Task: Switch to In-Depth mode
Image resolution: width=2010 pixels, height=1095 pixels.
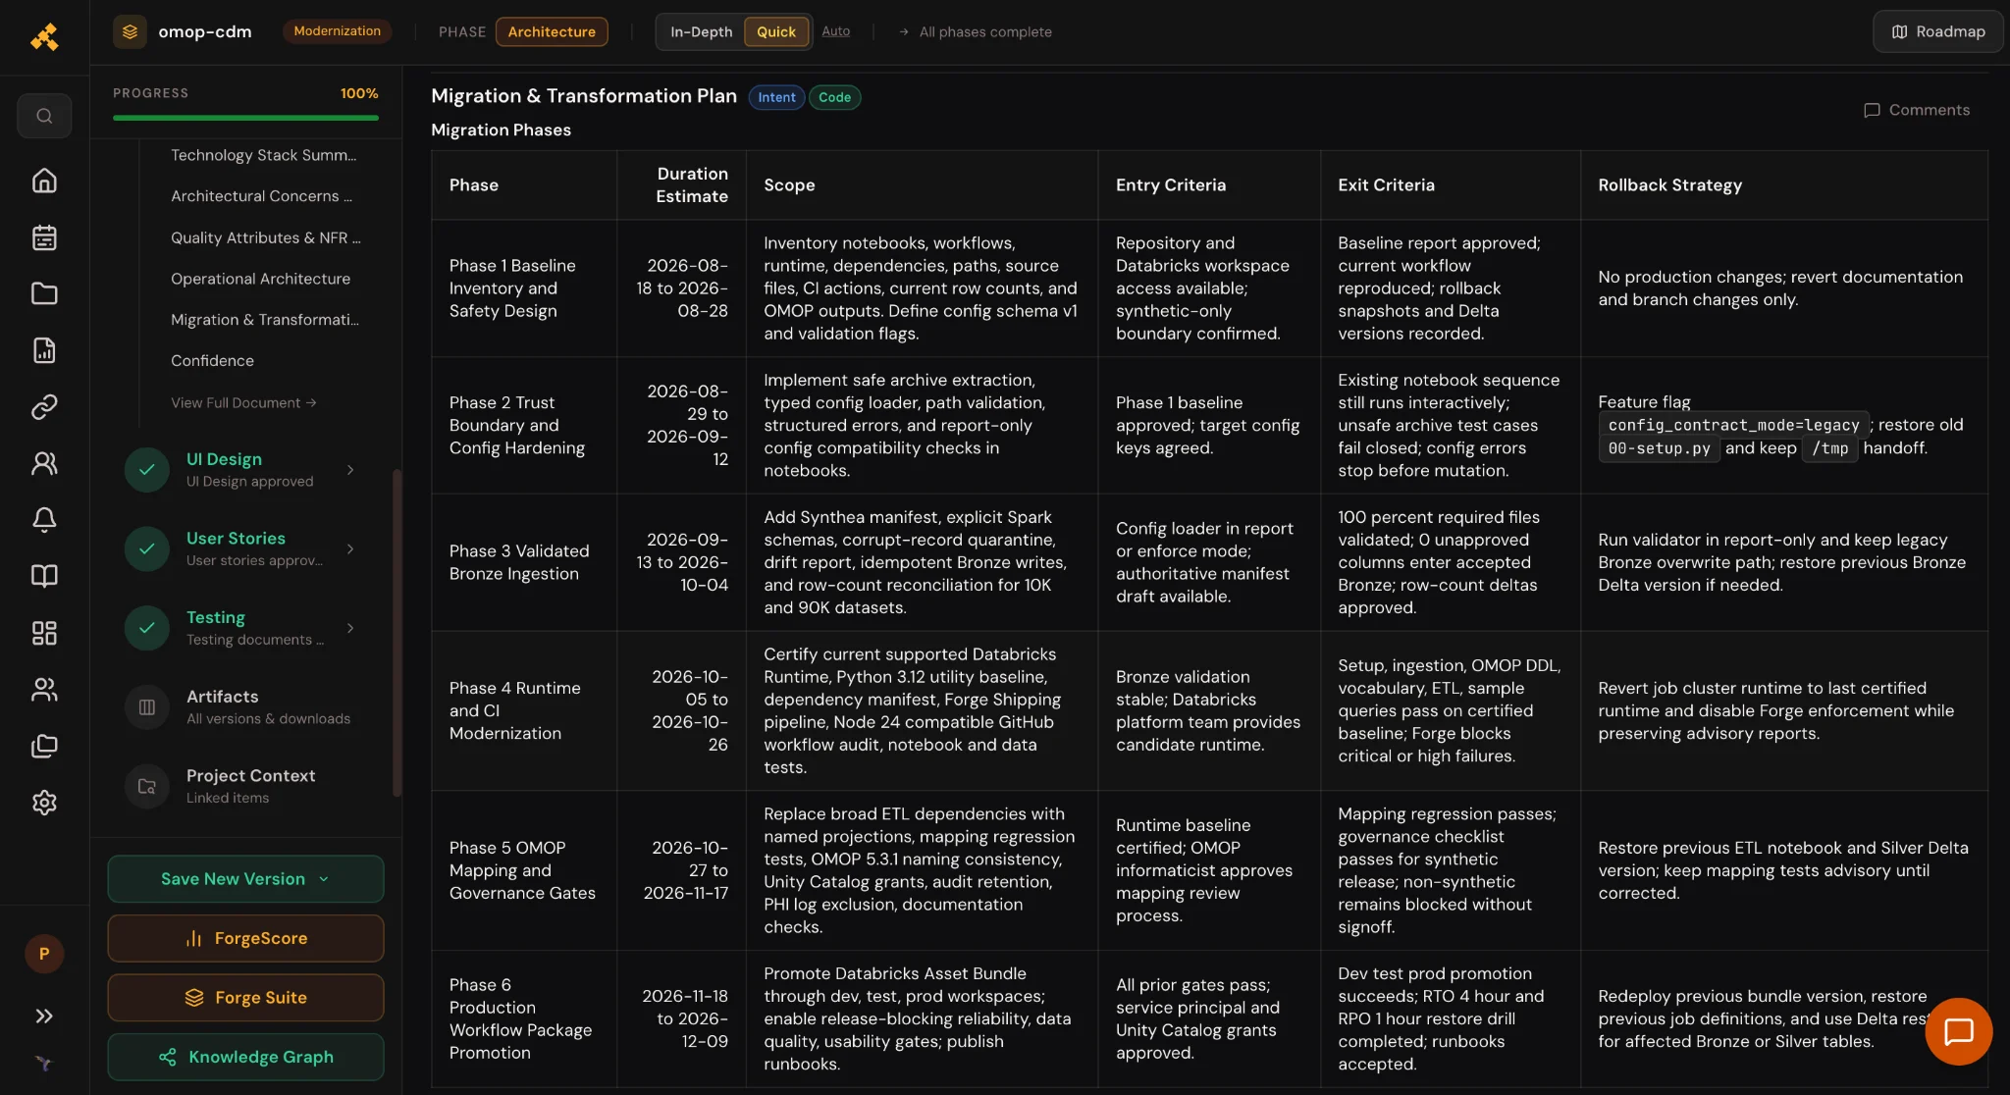Action: pos(701,31)
